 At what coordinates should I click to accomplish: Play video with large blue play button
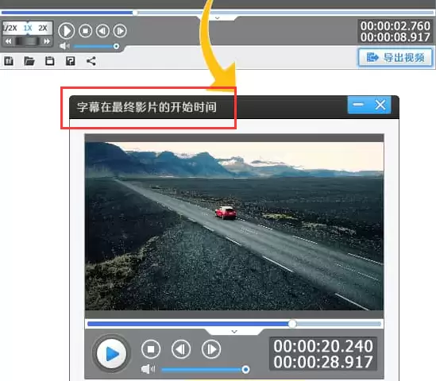click(x=111, y=353)
